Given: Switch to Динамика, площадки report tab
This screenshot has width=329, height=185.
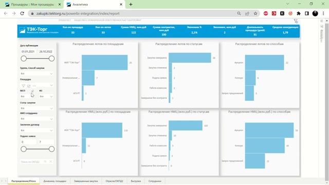Looking at the screenshot, I should point(55,181).
